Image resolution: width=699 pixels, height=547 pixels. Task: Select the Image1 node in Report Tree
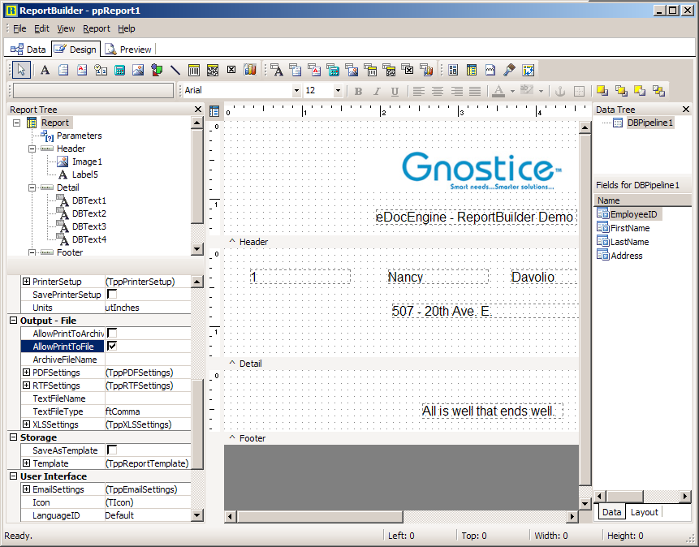pos(87,162)
